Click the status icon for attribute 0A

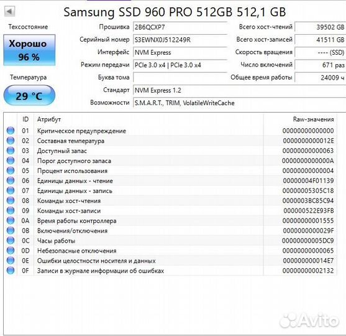11,220
